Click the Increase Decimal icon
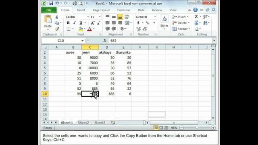 coord(139,29)
